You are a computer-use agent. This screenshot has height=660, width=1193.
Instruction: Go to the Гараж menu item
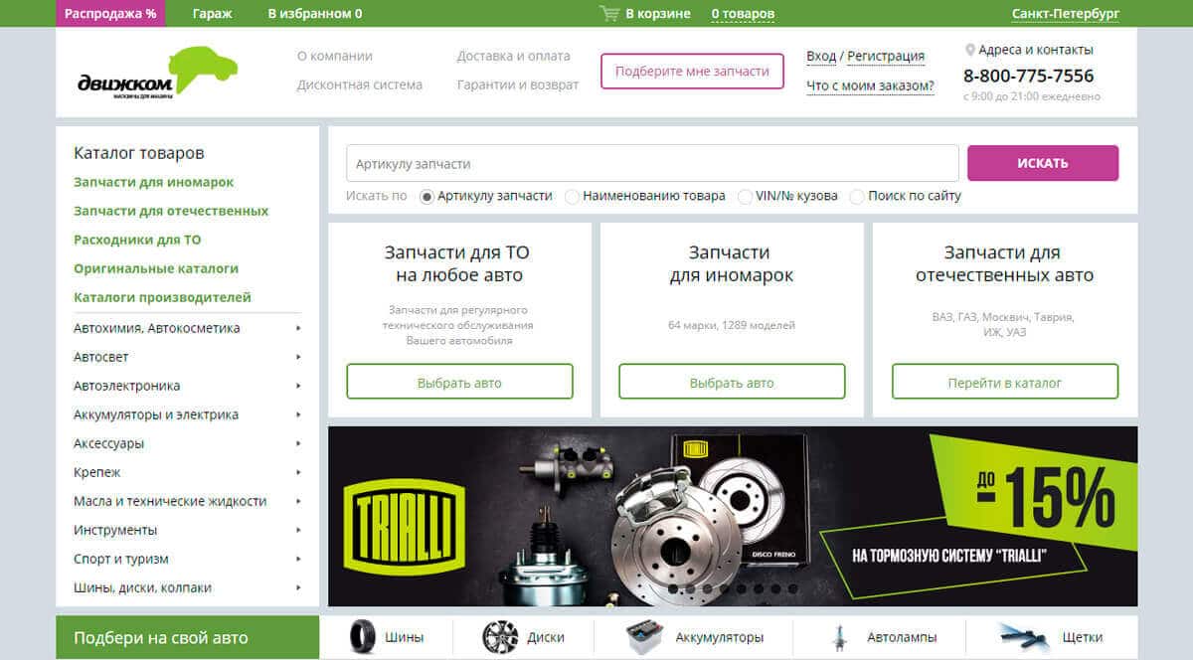214,14
